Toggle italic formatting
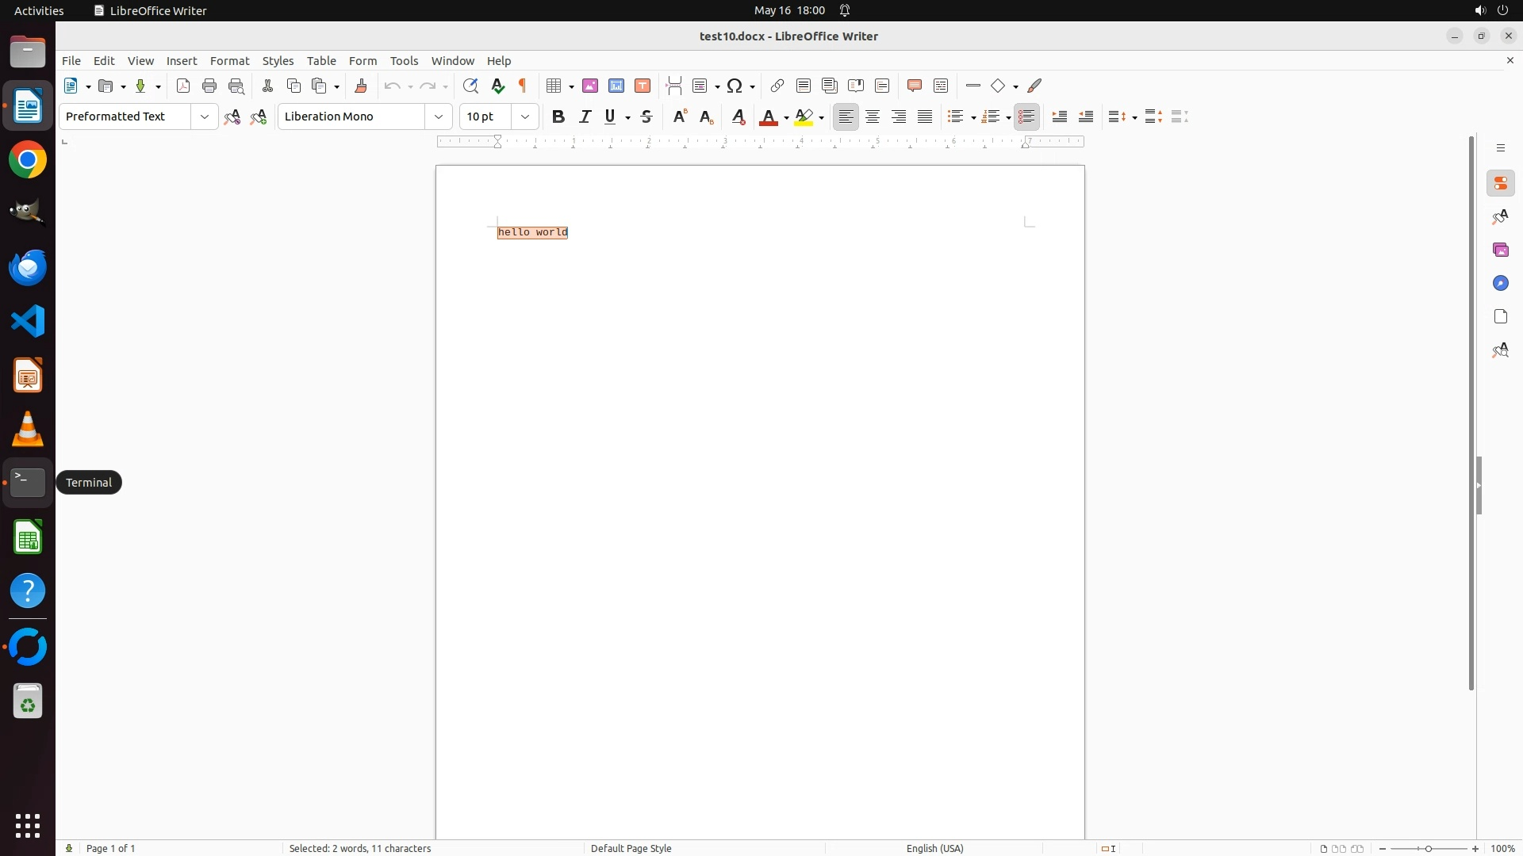Image resolution: width=1523 pixels, height=856 pixels. [585, 117]
